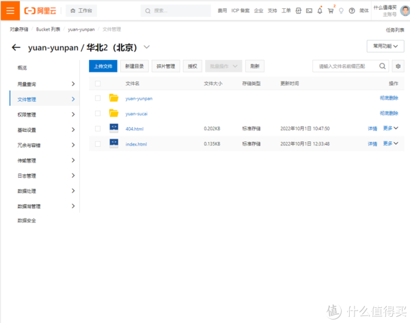
Task: Click the 刷新 refresh button
Action: click(x=255, y=66)
